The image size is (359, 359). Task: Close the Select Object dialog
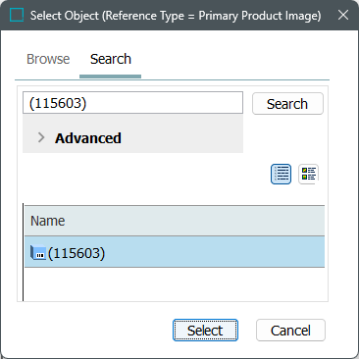(x=343, y=15)
